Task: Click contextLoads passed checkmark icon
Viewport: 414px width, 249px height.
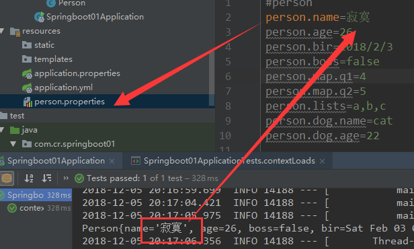Action: click(12, 208)
